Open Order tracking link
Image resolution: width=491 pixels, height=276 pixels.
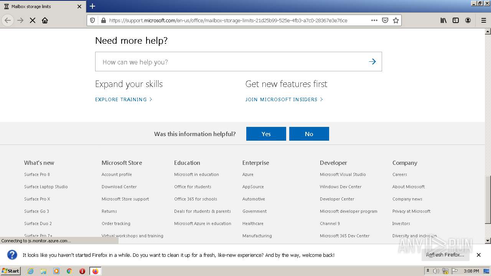coord(116,223)
